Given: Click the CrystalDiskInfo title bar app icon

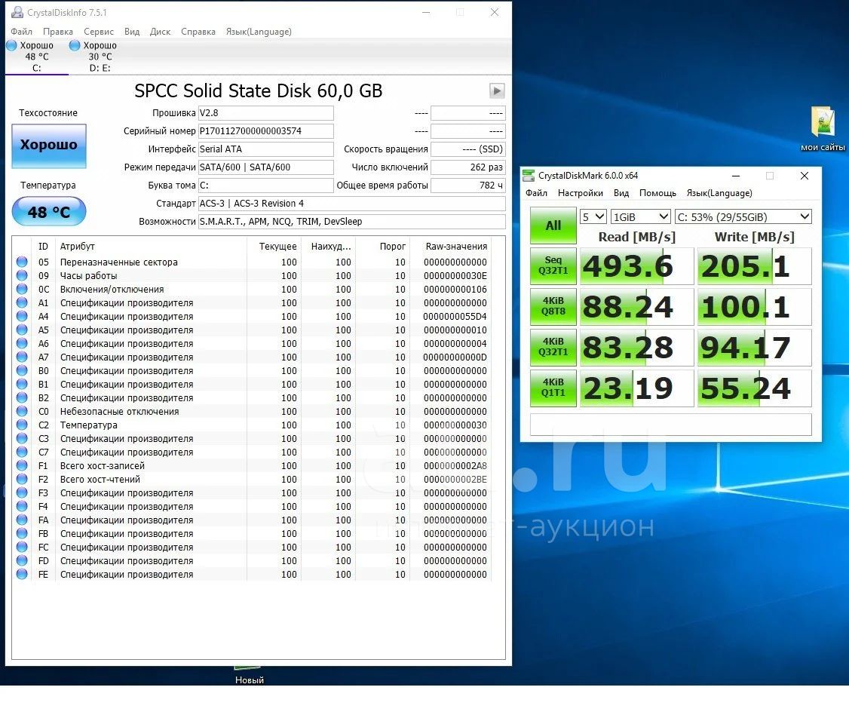Looking at the screenshot, I should pos(17,13).
